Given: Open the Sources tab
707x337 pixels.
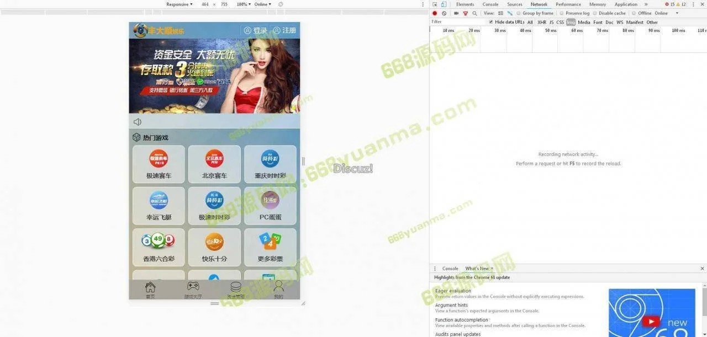Looking at the screenshot, I should (x=514, y=4).
